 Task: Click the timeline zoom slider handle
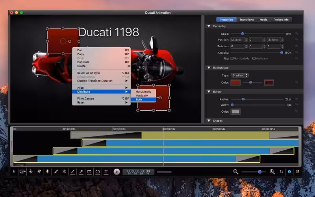point(260,172)
